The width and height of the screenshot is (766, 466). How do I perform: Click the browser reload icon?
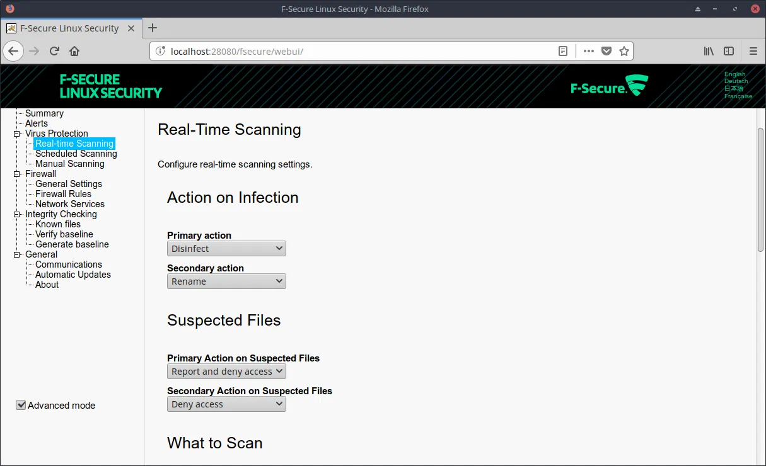pos(55,51)
